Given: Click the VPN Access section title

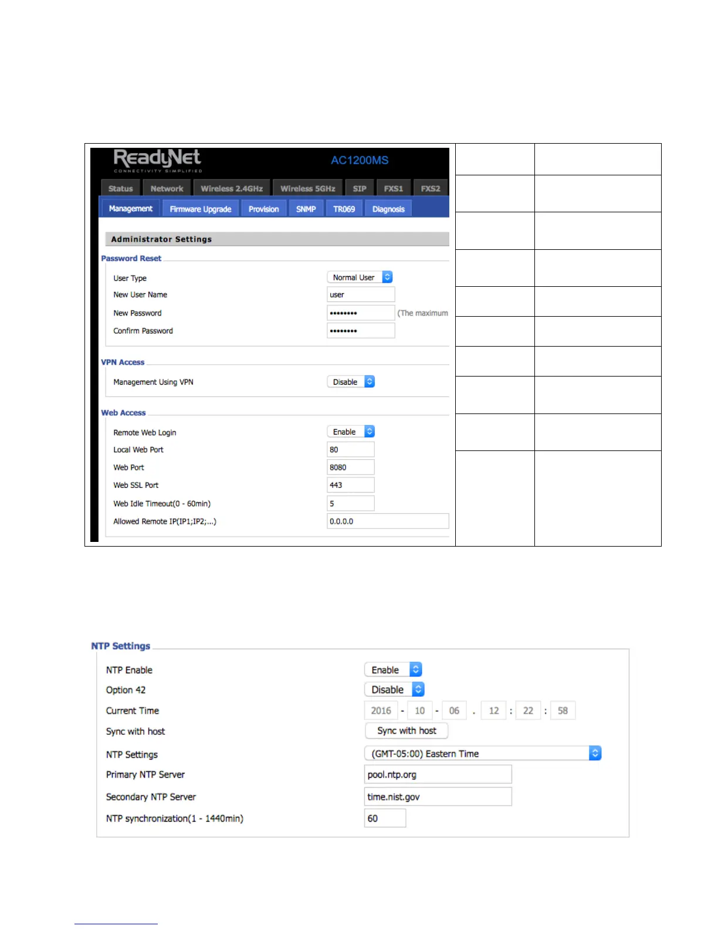Looking at the screenshot, I should point(123,362).
